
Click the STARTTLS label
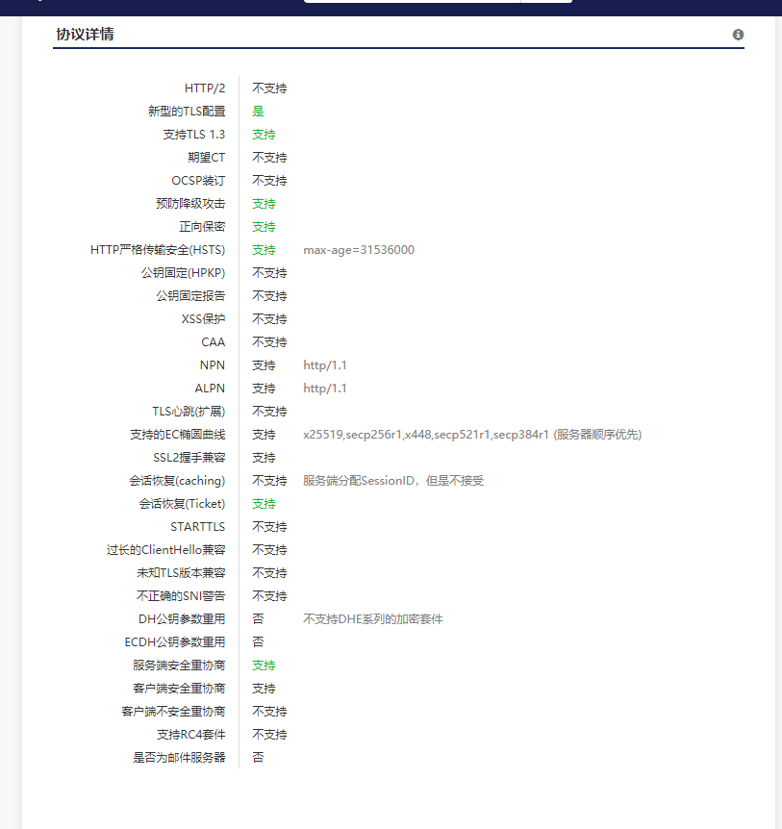coord(198,527)
